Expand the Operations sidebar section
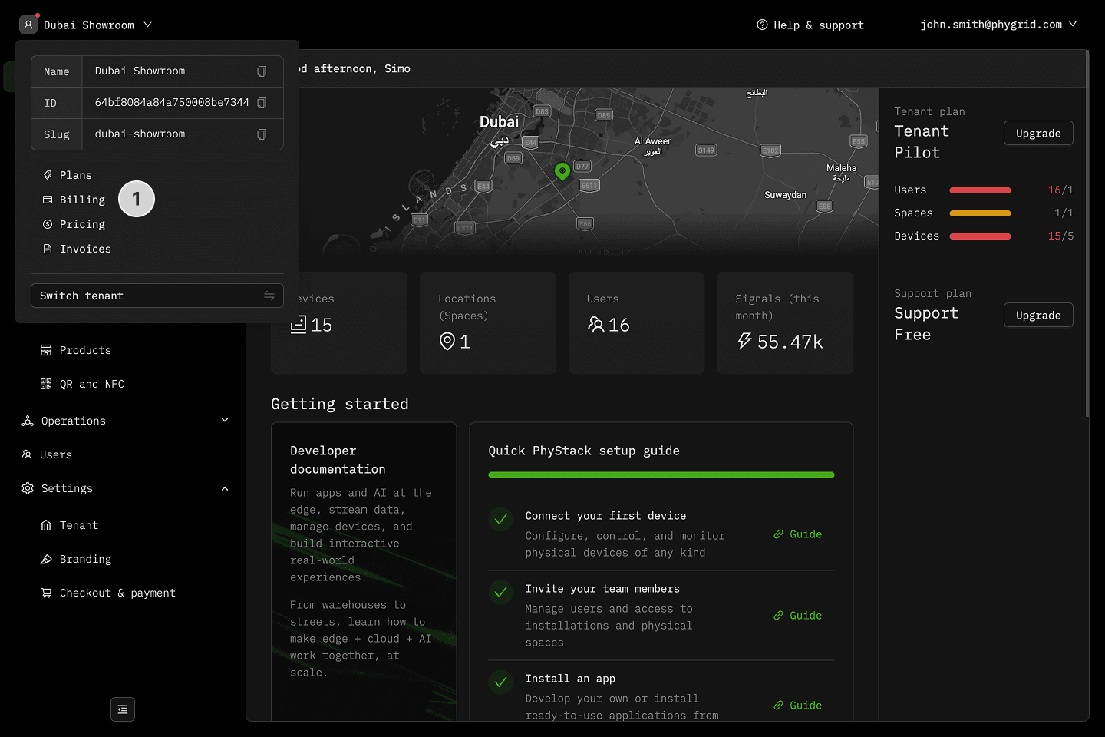Viewport: 1105px width, 737px height. pos(225,421)
